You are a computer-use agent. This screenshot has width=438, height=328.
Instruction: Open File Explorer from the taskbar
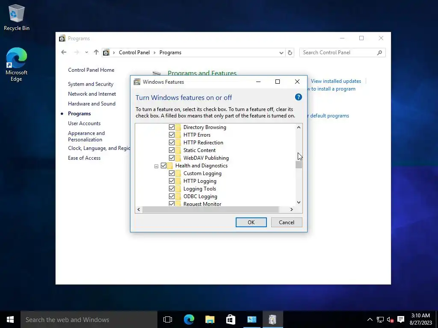click(x=210, y=319)
